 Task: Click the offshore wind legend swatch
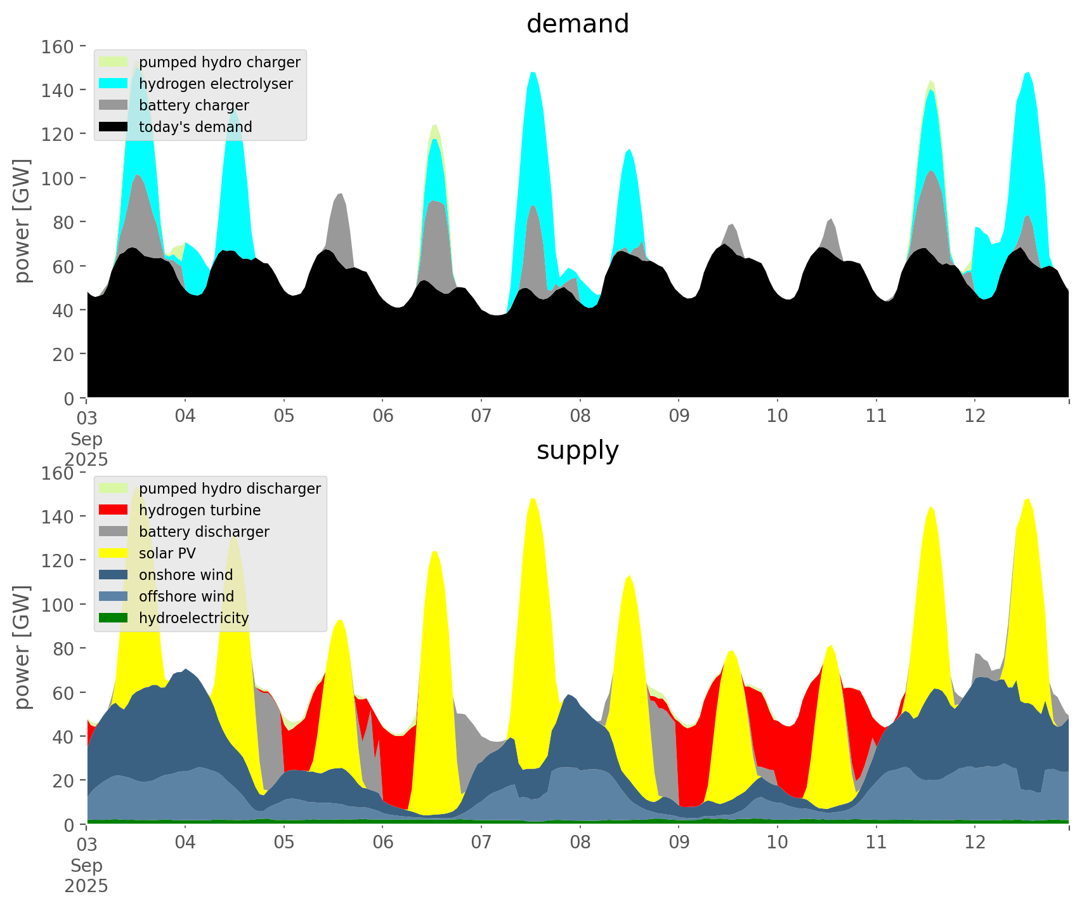pyautogui.click(x=114, y=596)
